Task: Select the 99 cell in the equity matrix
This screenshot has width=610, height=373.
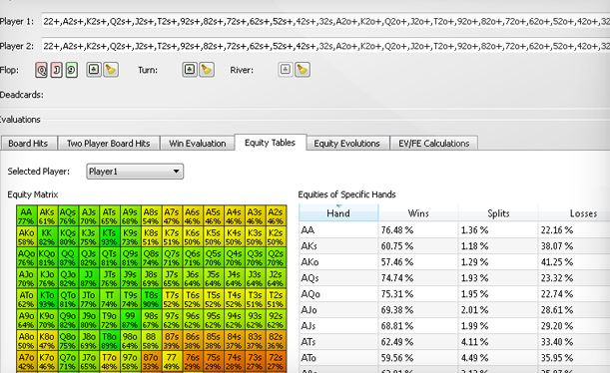Action: coord(131,319)
